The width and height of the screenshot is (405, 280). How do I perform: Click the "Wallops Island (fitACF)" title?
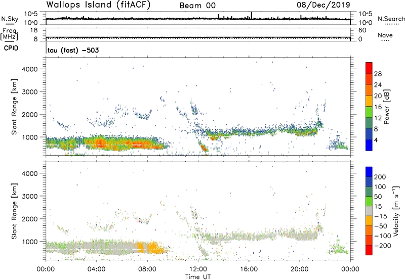[x=98, y=5]
